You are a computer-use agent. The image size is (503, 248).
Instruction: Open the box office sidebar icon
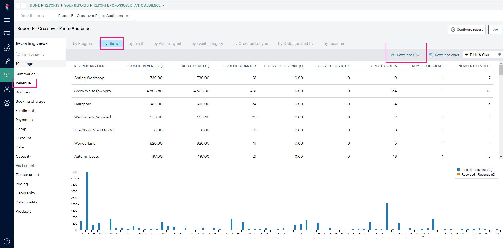click(7, 48)
